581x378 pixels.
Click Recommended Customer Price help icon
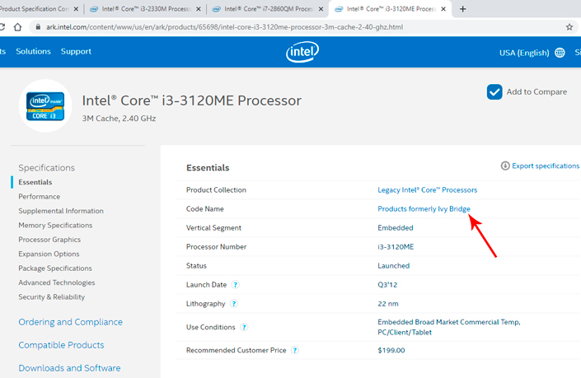coord(294,350)
